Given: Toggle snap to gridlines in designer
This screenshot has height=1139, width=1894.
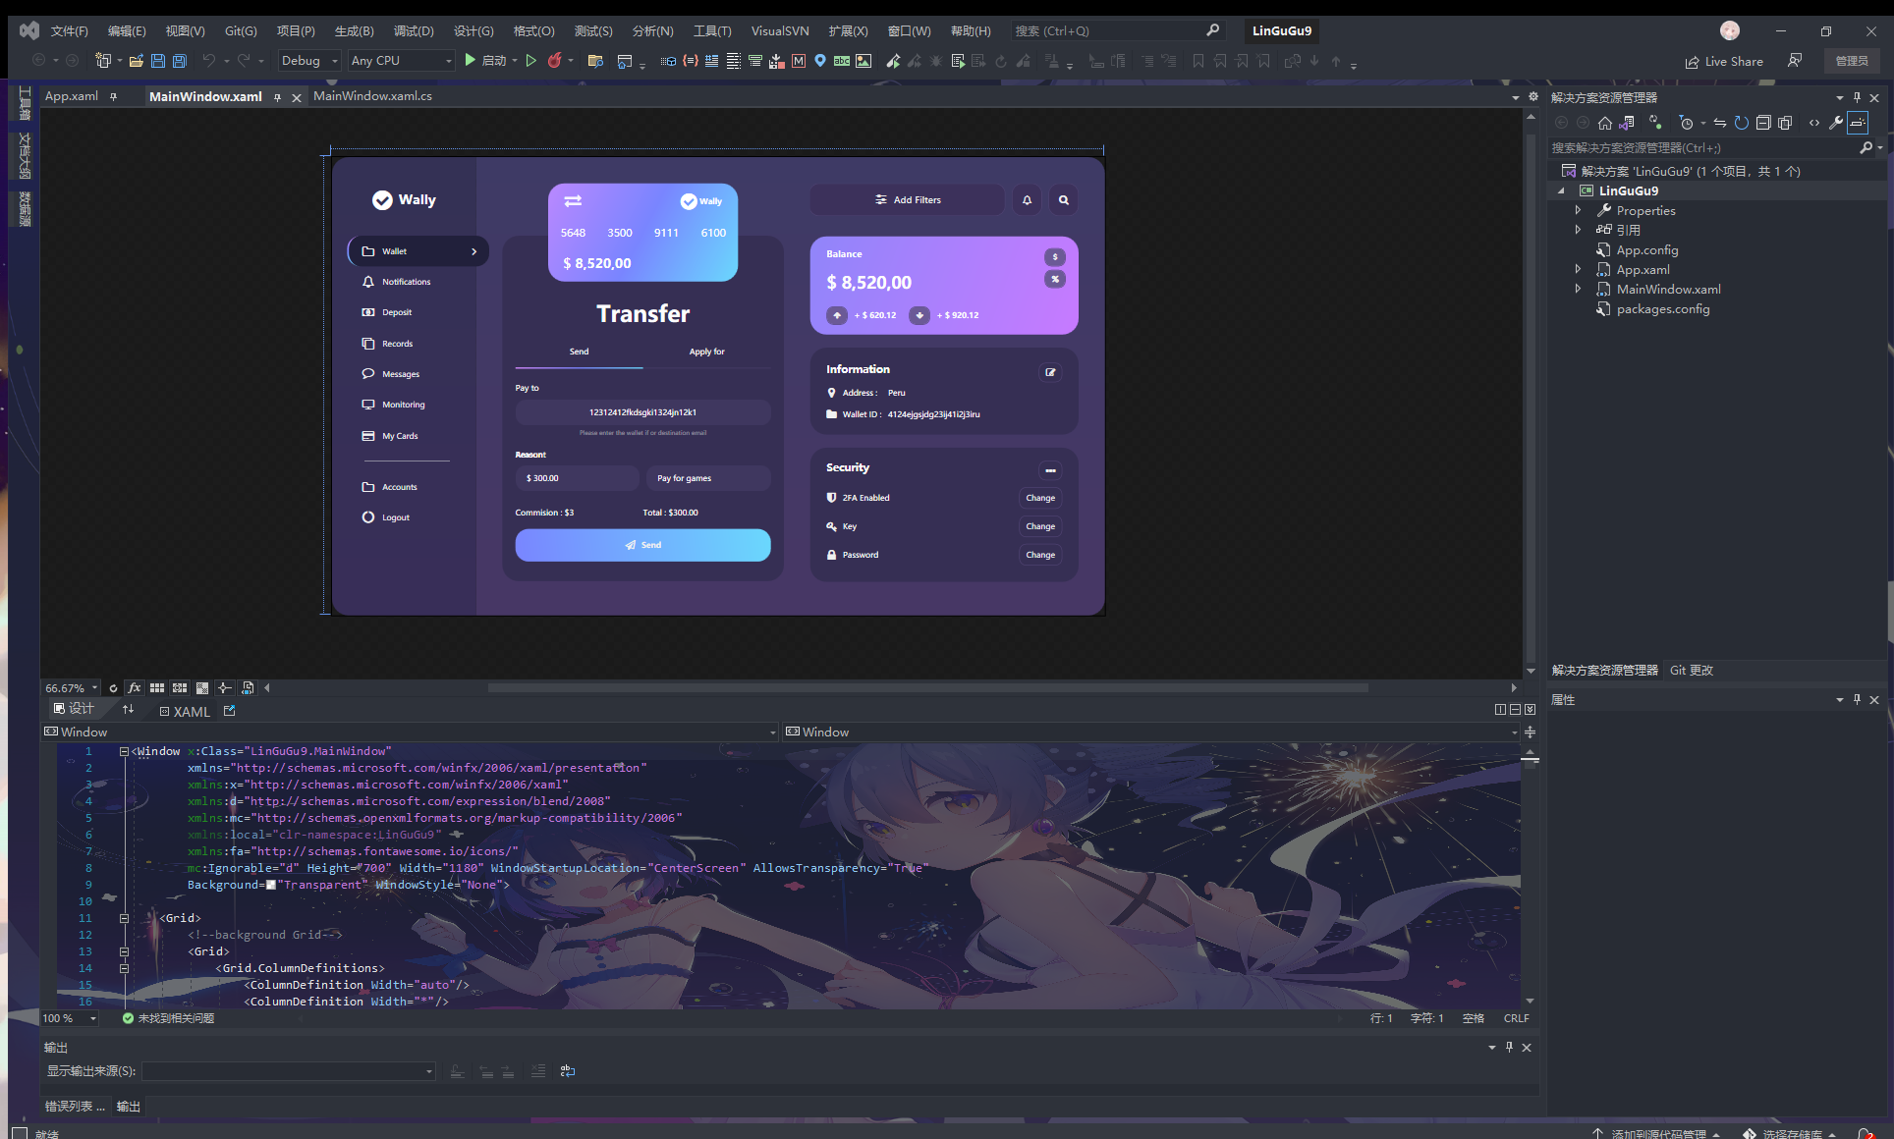Looking at the screenshot, I should [180, 688].
